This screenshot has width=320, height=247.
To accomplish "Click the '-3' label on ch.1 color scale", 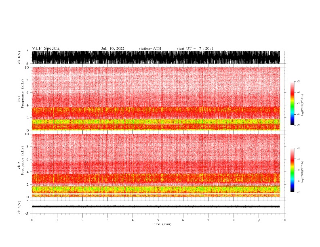I will click(298, 81).
